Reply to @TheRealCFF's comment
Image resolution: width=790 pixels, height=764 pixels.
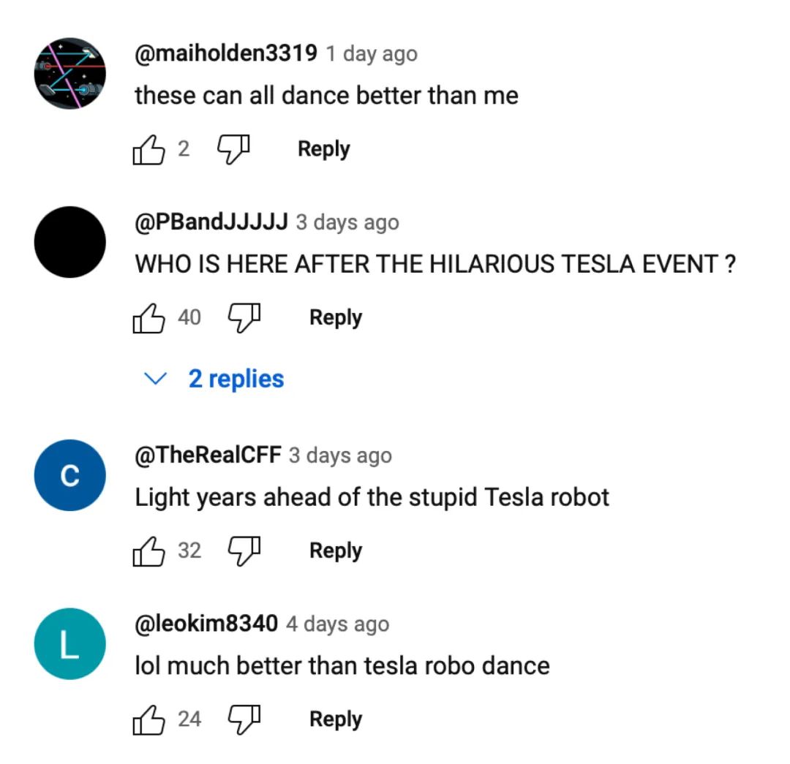336,551
